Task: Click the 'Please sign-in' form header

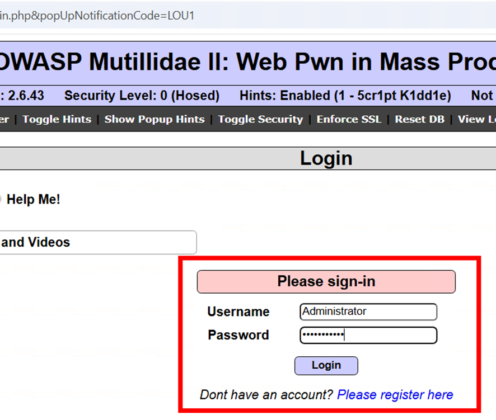Action: [326, 281]
